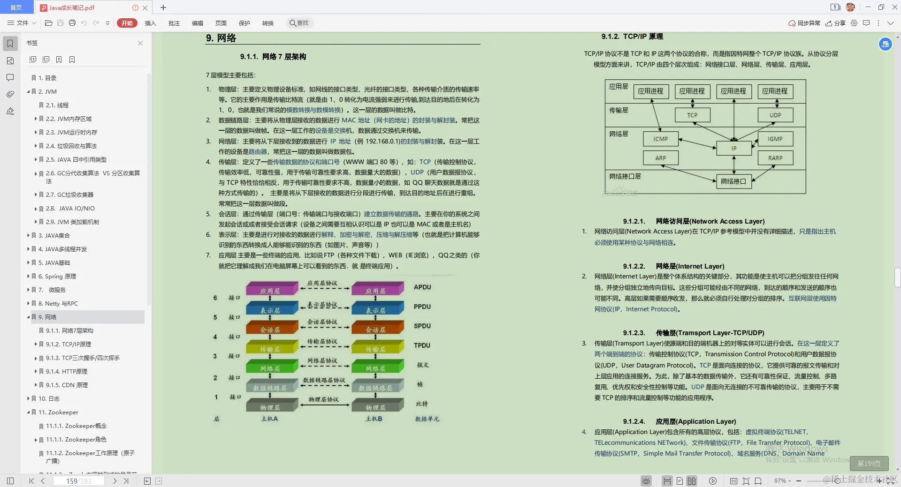Switch to the 首页 home tab

(x=16, y=7)
